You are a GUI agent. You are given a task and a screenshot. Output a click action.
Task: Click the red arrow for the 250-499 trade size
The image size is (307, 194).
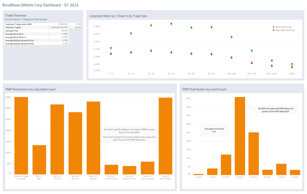pos(251,63)
